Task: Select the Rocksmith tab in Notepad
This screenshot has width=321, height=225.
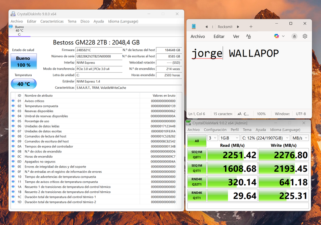Action: [x=225, y=27]
